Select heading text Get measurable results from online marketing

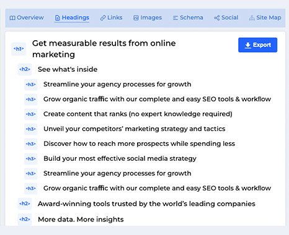click(104, 49)
